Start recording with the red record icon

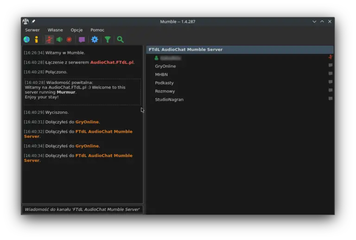coord(69,39)
